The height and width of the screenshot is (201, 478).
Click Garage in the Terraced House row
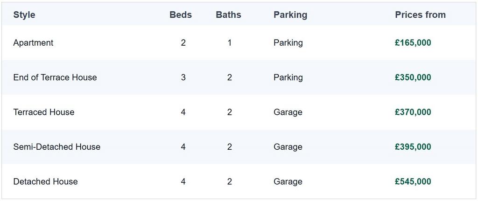(x=288, y=112)
